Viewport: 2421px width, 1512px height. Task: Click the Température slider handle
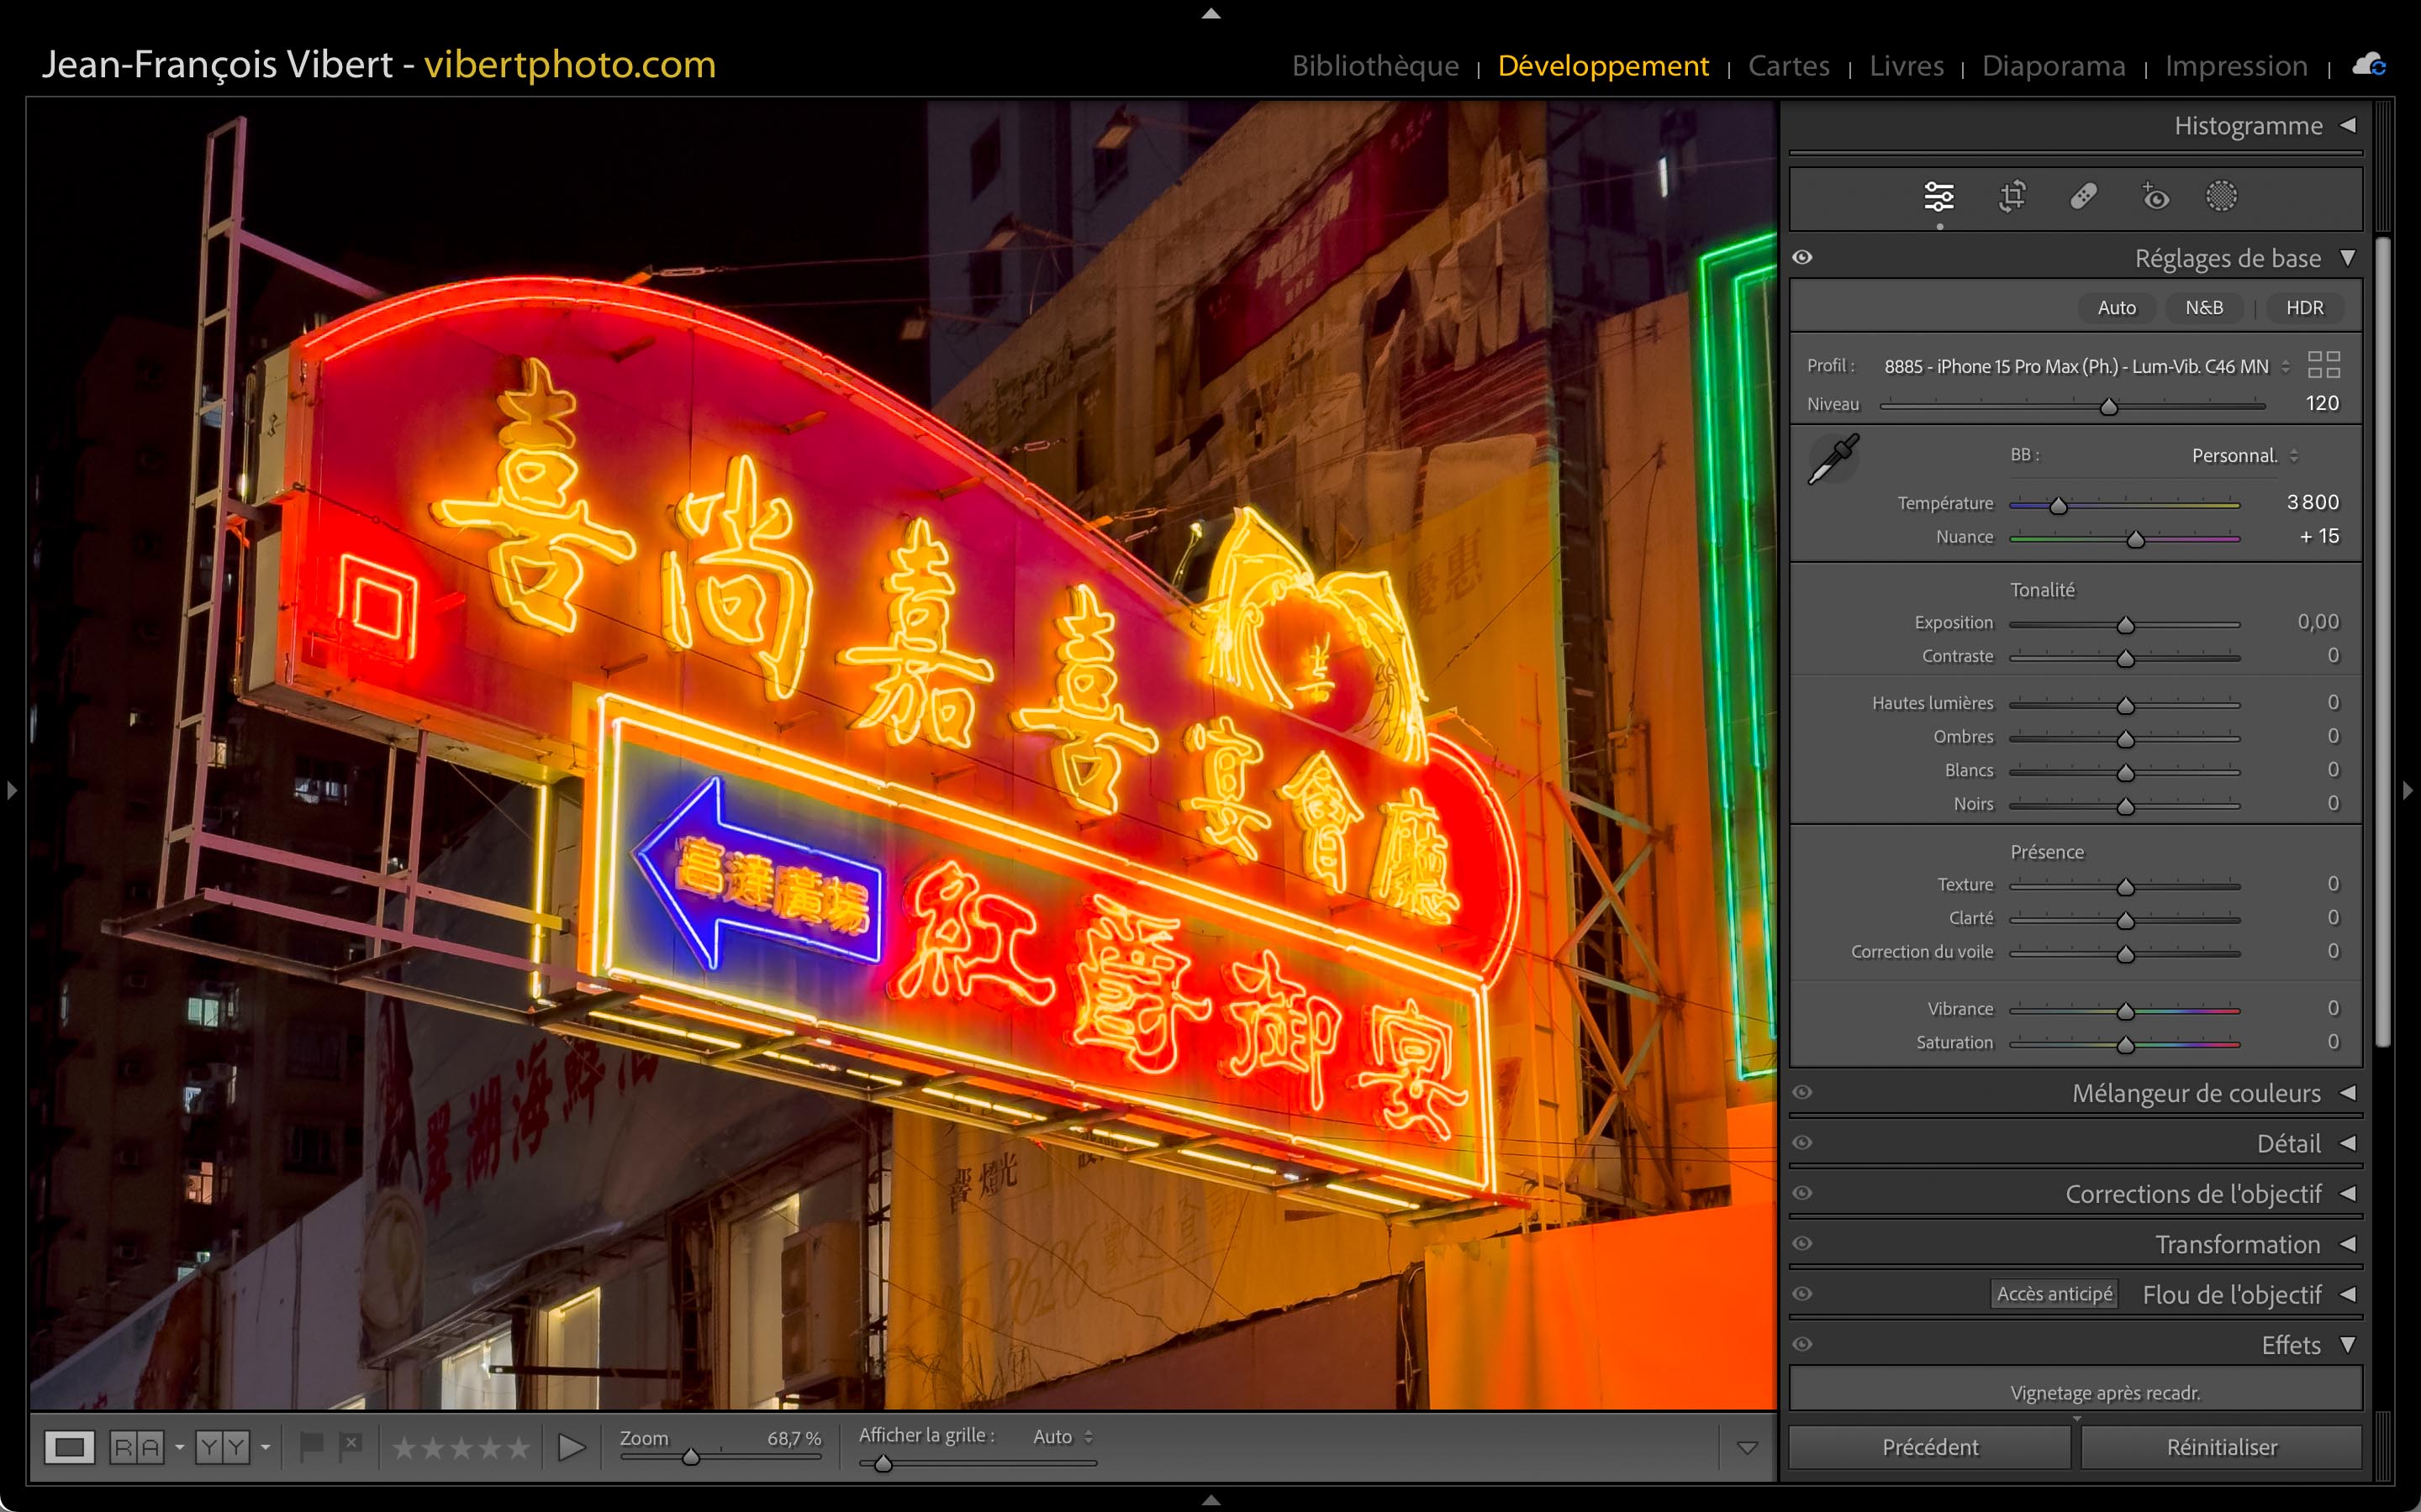pyautogui.click(x=2058, y=506)
